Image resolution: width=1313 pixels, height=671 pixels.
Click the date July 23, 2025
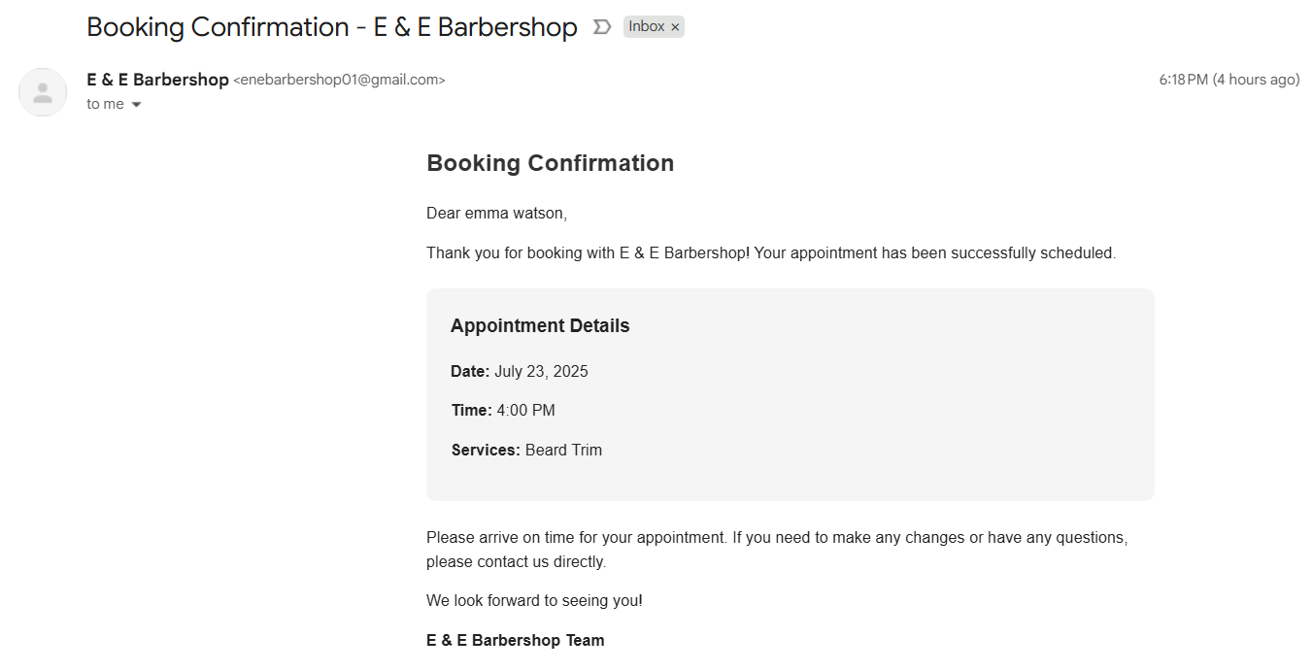click(x=541, y=372)
